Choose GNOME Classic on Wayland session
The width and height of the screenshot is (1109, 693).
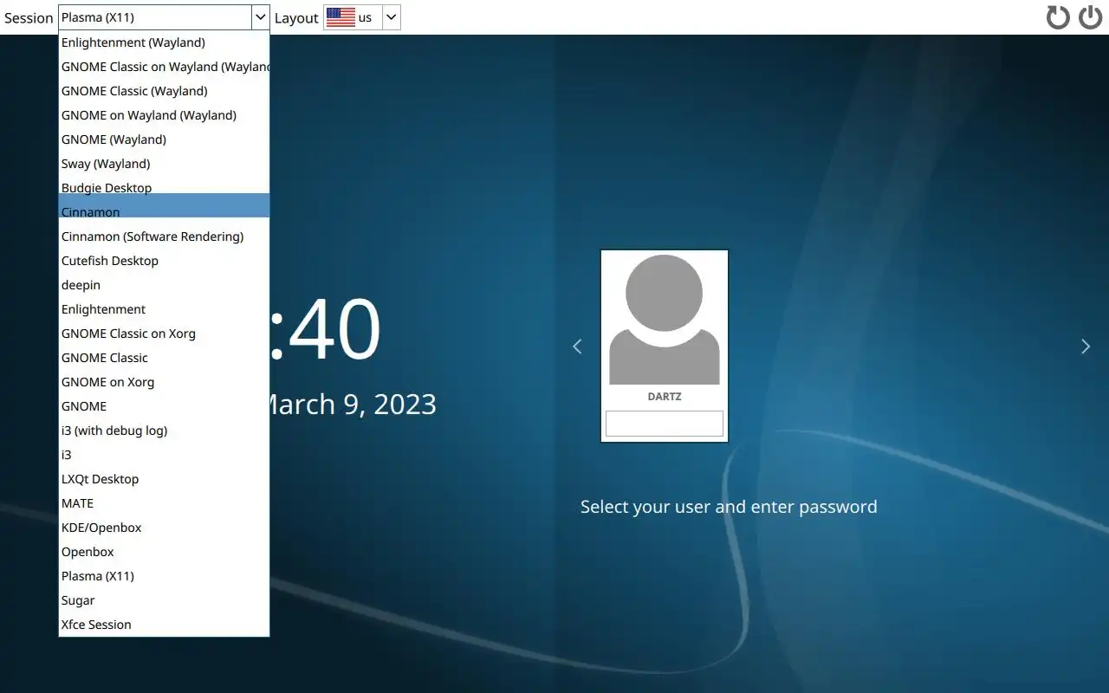click(164, 67)
